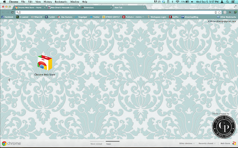Image resolution: width=238 pixels, height=148 pixels.
Task: Open the Window menu
Action: click(74, 1)
